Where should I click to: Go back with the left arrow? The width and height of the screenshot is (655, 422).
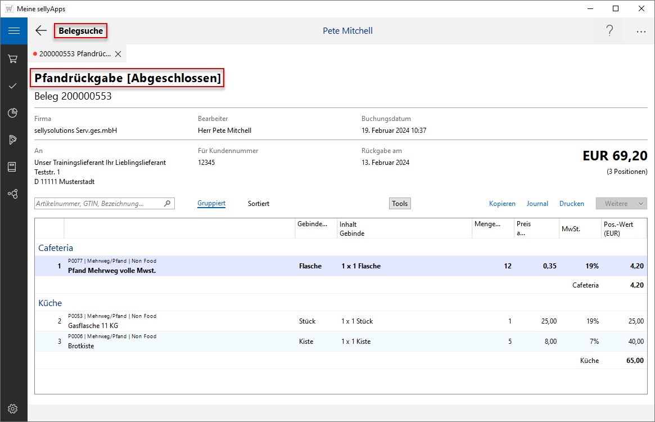(x=41, y=31)
